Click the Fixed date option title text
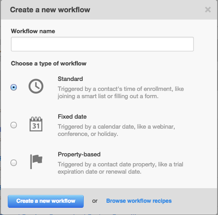The width and height of the screenshot is (218, 215). [72, 117]
